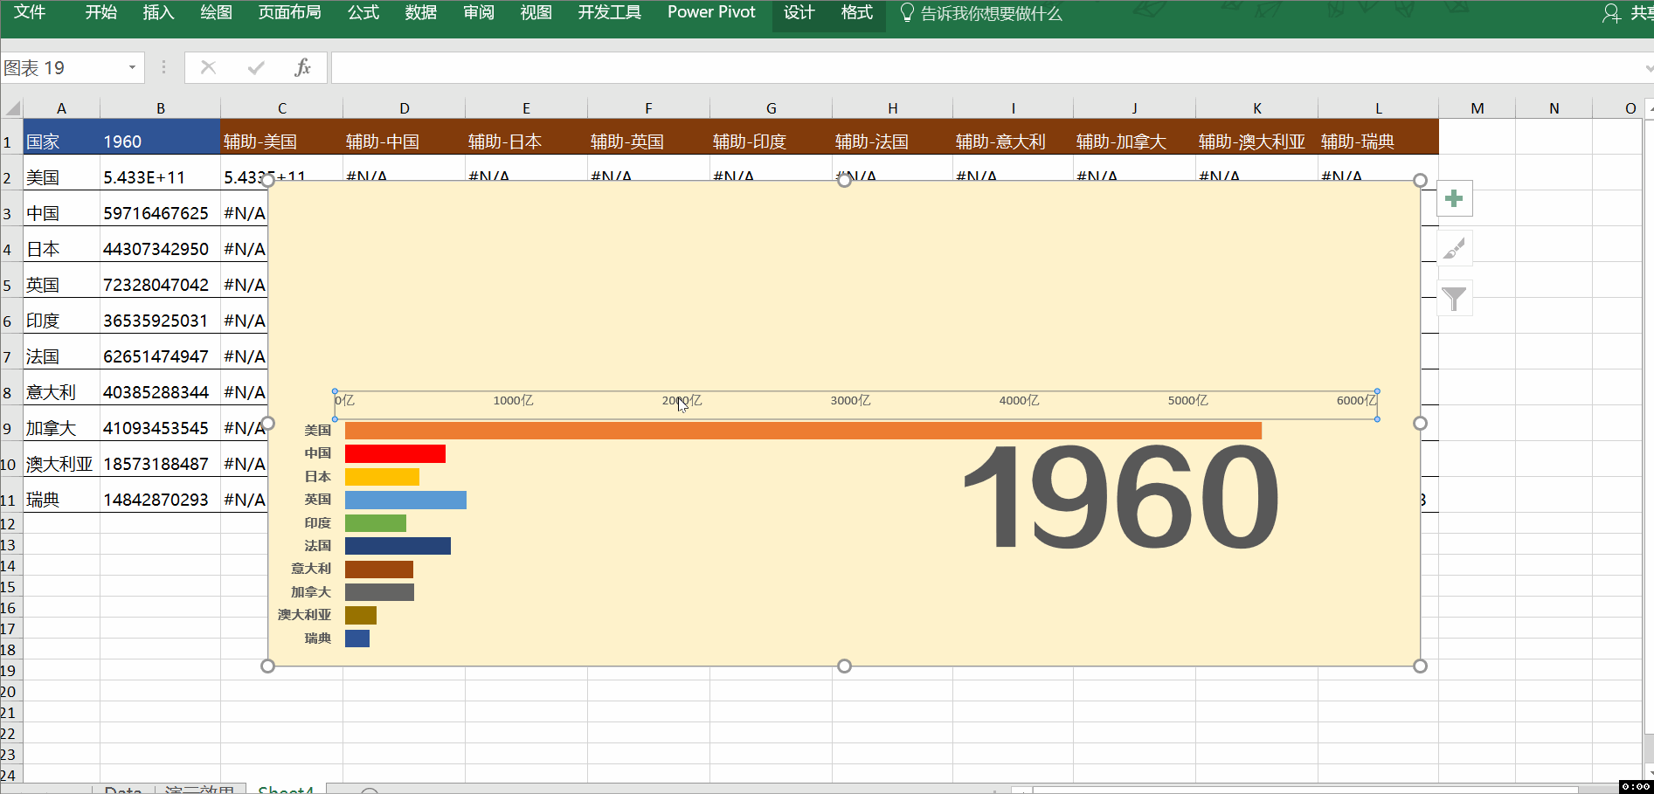
Task: Open the Chart Elements plus button
Action: tap(1454, 198)
